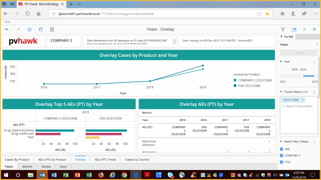Toggle the (All) filter checkbox
This screenshot has width=321, height=180.
281,149
